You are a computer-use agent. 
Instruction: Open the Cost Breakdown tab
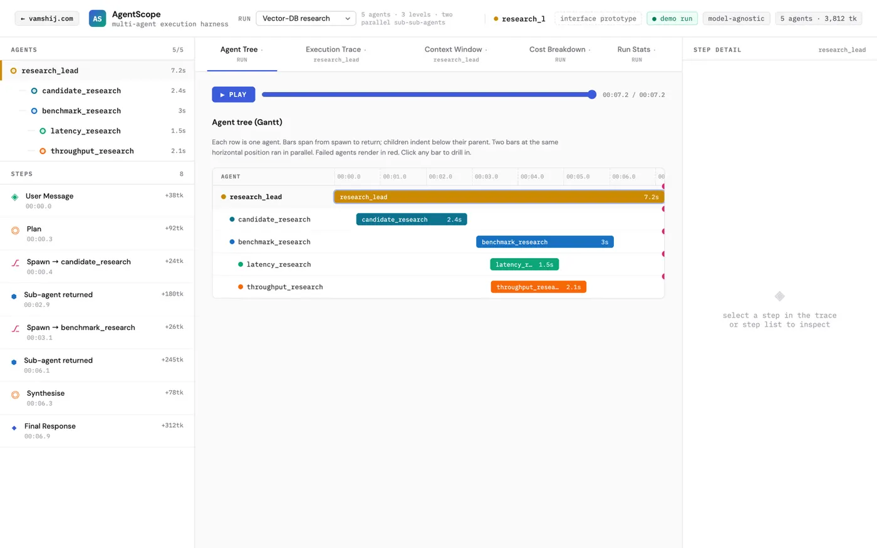pyautogui.click(x=560, y=54)
